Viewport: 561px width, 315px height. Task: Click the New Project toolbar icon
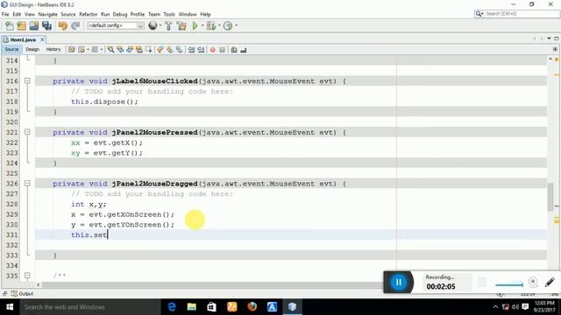(x=21, y=25)
